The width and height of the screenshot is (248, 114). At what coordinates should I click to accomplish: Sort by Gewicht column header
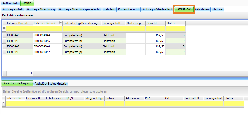155,23
